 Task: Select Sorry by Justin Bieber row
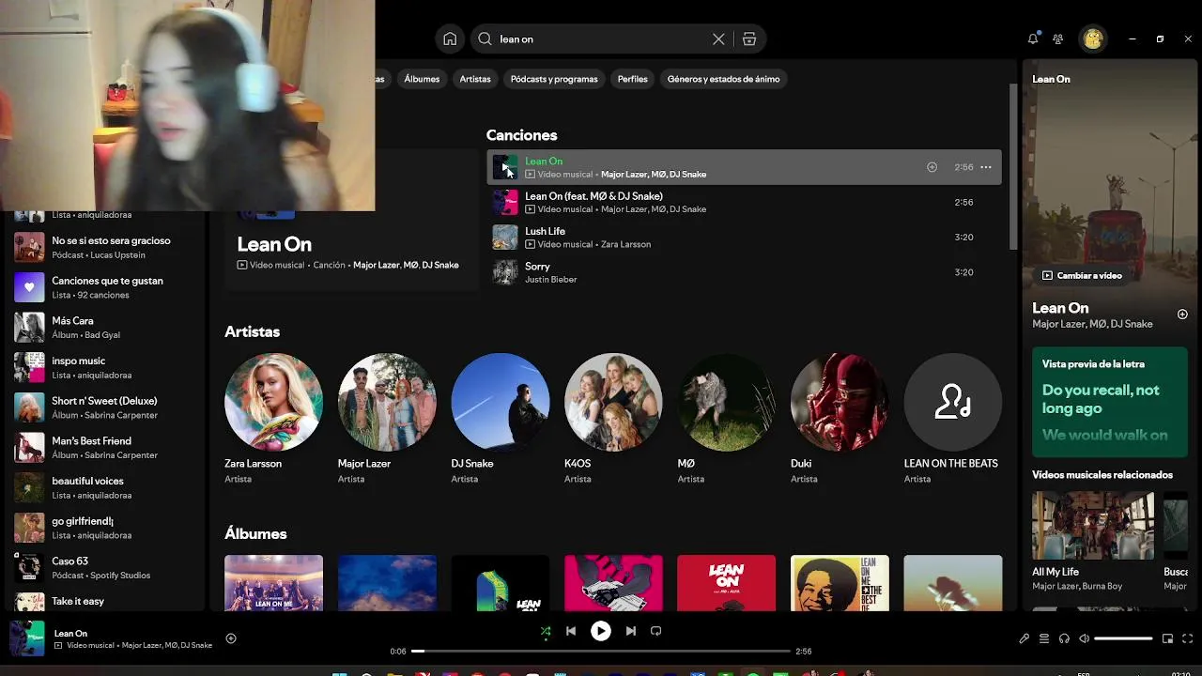(744, 272)
